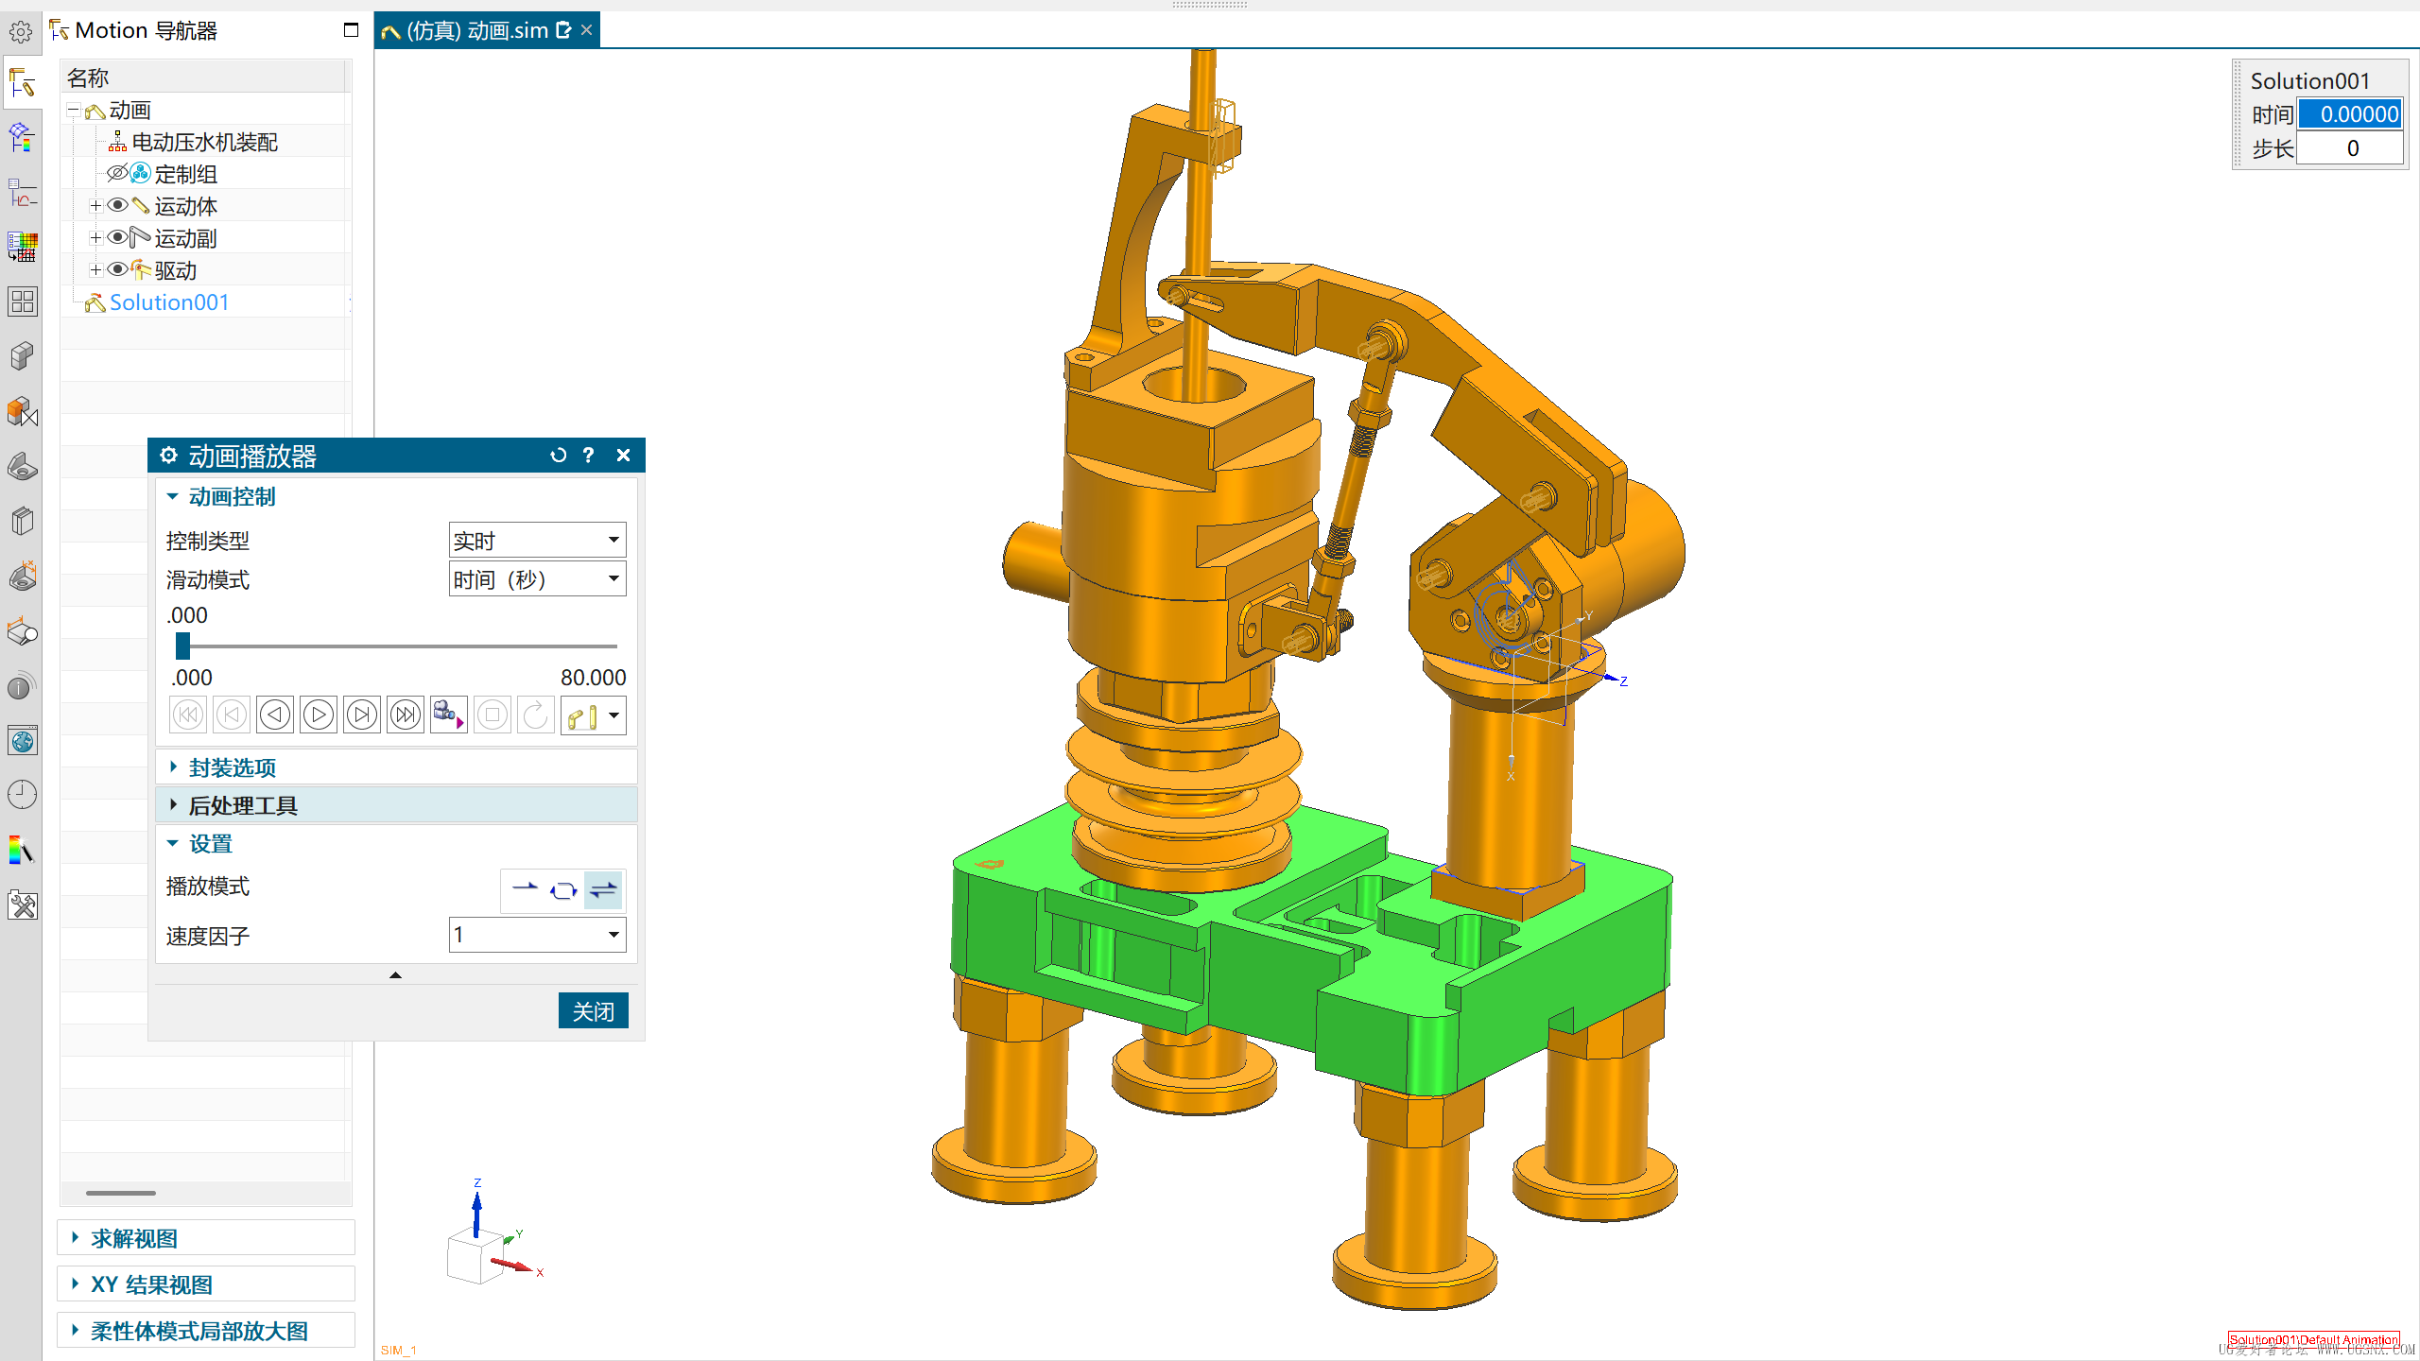Select the loop playback mode icon

click(563, 890)
